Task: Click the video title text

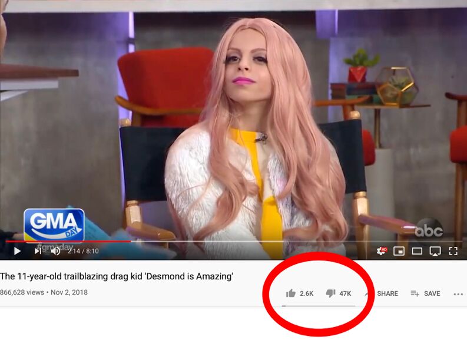Action: pyautogui.click(x=117, y=276)
